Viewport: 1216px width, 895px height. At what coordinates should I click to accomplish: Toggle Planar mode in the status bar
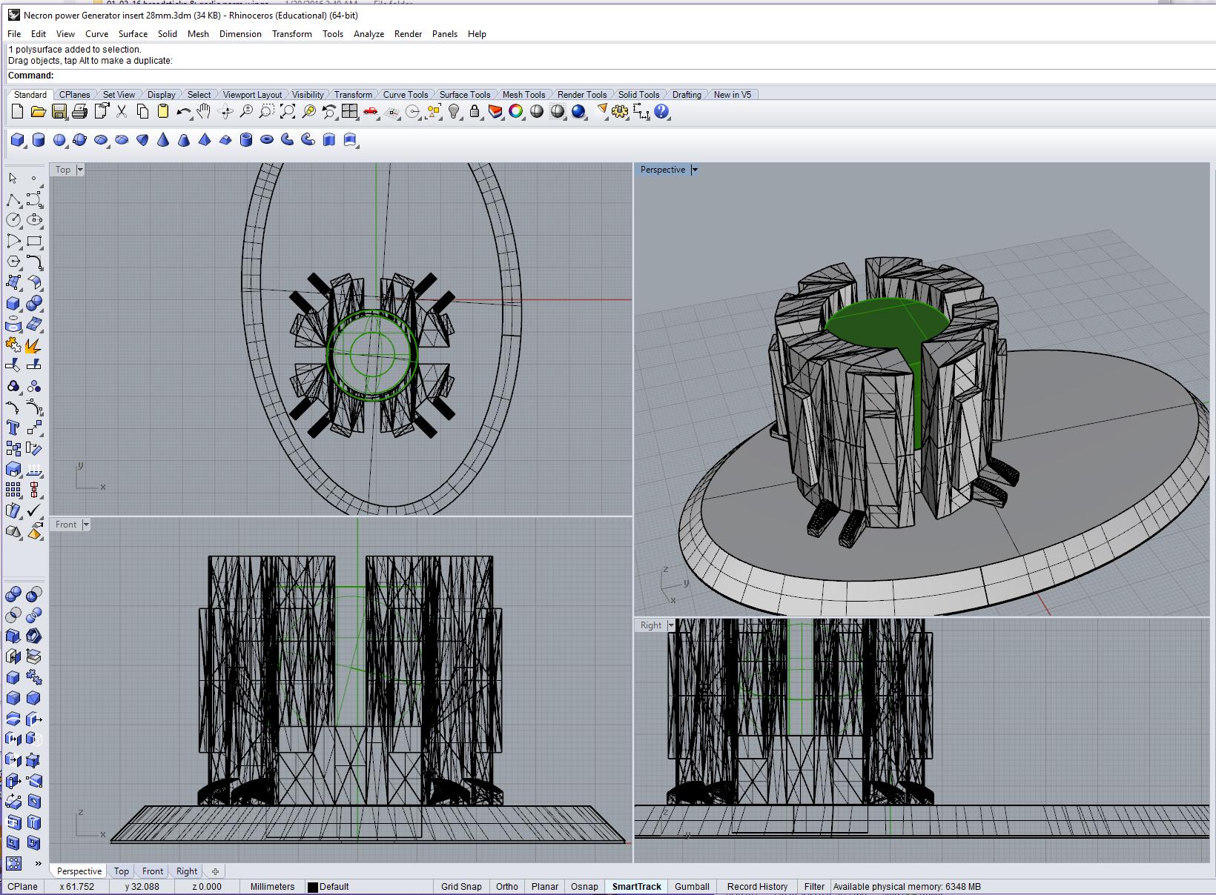tap(545, 887)
